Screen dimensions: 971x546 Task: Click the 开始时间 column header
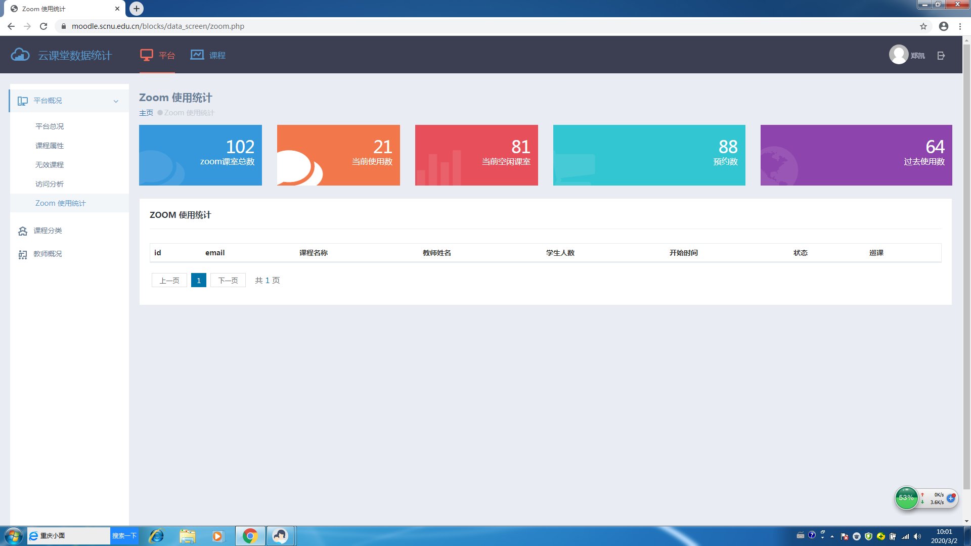pyautogui.click(x=684, y=253)
